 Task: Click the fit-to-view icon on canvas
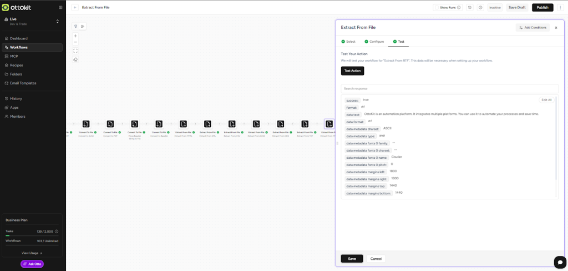[x=75, y=51]
